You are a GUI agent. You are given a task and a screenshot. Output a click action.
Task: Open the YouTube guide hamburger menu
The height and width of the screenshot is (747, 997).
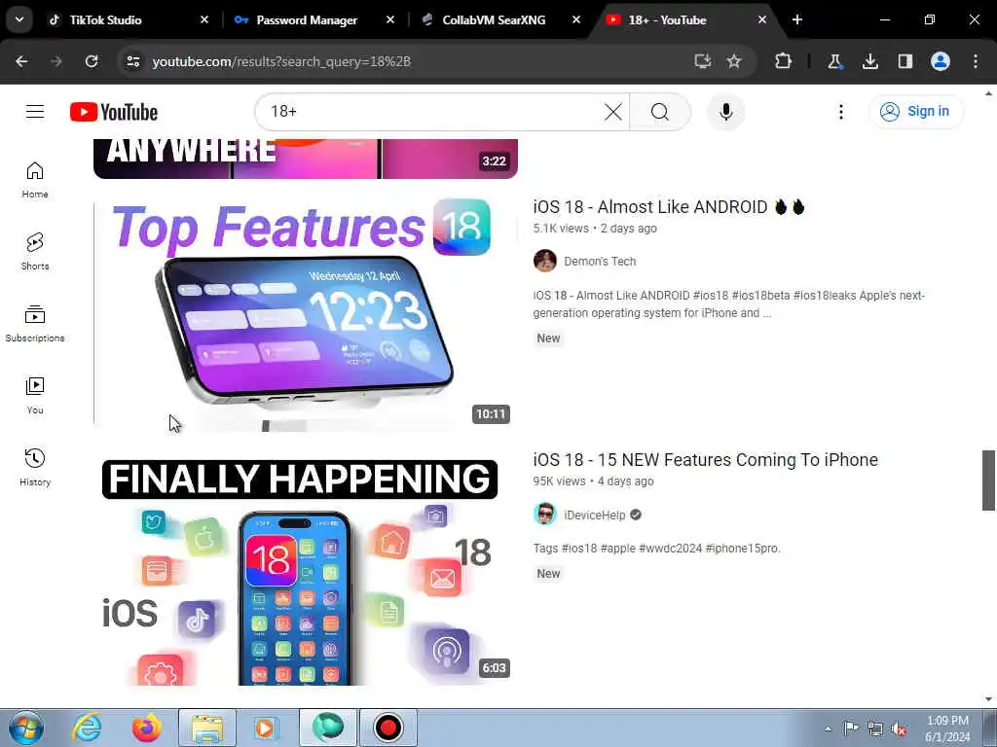click(35, 112)
